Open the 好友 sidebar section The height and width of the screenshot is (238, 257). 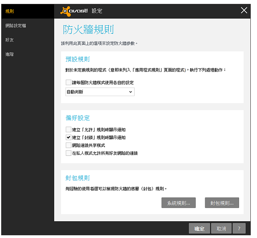point(9,40)
